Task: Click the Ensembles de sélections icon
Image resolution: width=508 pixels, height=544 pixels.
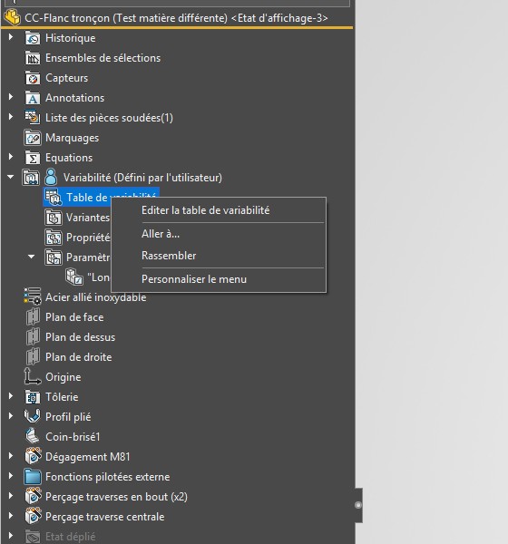Action: pos(33,58)
